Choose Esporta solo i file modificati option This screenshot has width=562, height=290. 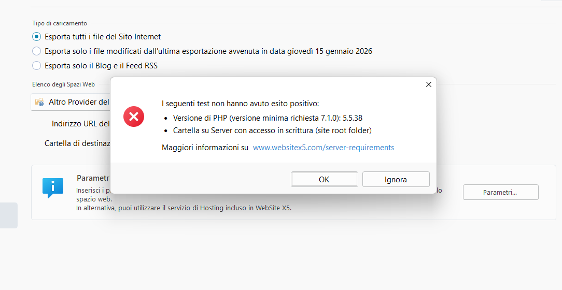point(36,51)
